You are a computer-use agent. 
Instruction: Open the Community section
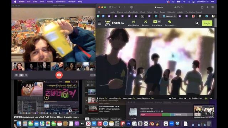pyautogui.click(x=170, y=23)
